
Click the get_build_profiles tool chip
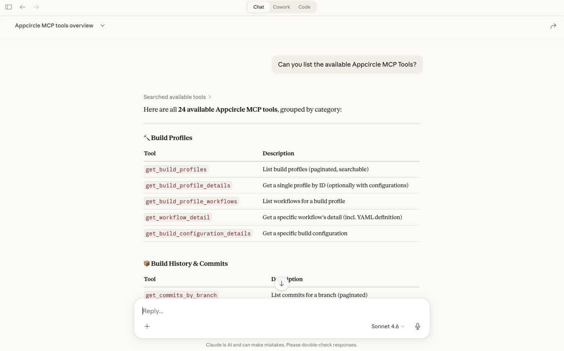[x=176, y=169]
